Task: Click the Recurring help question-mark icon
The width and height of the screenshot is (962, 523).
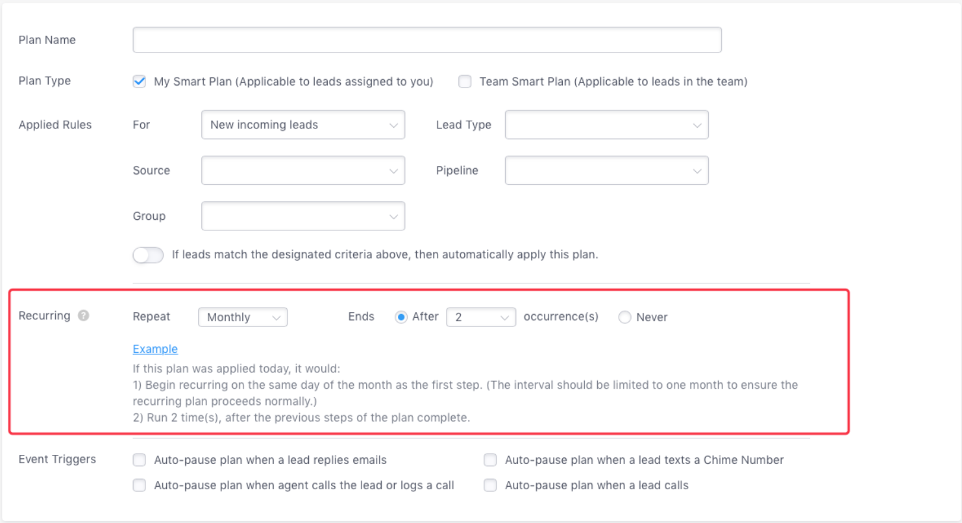Action: pos(83,316)
